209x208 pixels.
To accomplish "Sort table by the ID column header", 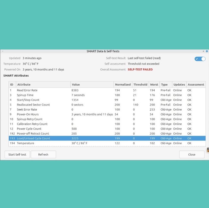I will [12, 84].
